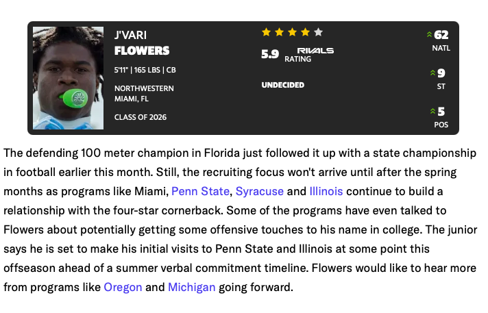Click the Rivals logo beside rating
Screen dimensions: 488x313
click(315, 50)
